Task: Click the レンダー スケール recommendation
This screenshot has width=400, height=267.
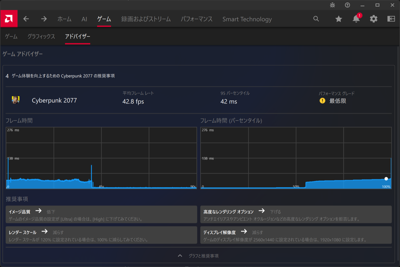Action: tap(101, 235)
